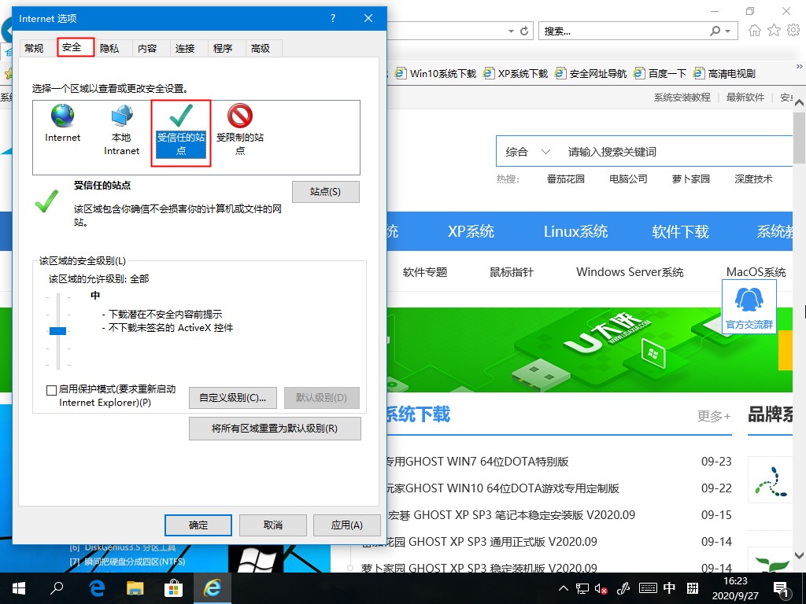The width and height of the screenshot is (806, 604).
Task: Click the home icon in Internet Explorer
Action: click(x=754, y=30)
